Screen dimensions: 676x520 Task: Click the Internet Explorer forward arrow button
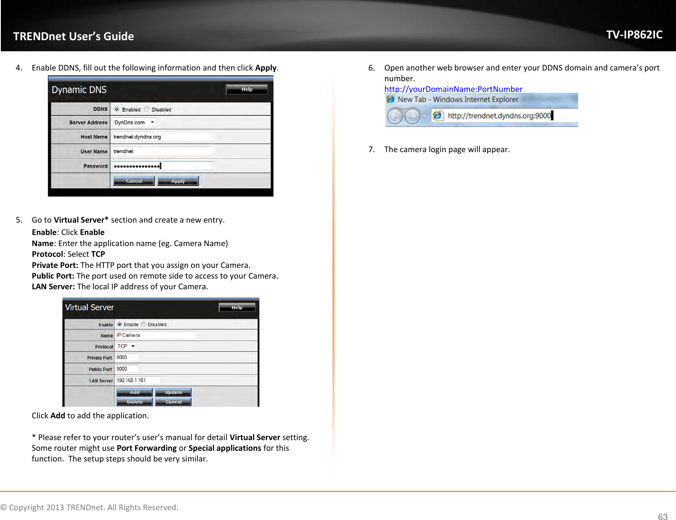click(412, 116)
